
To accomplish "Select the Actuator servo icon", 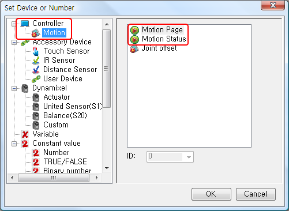I will pyautogui.click(x=36, y=97).
